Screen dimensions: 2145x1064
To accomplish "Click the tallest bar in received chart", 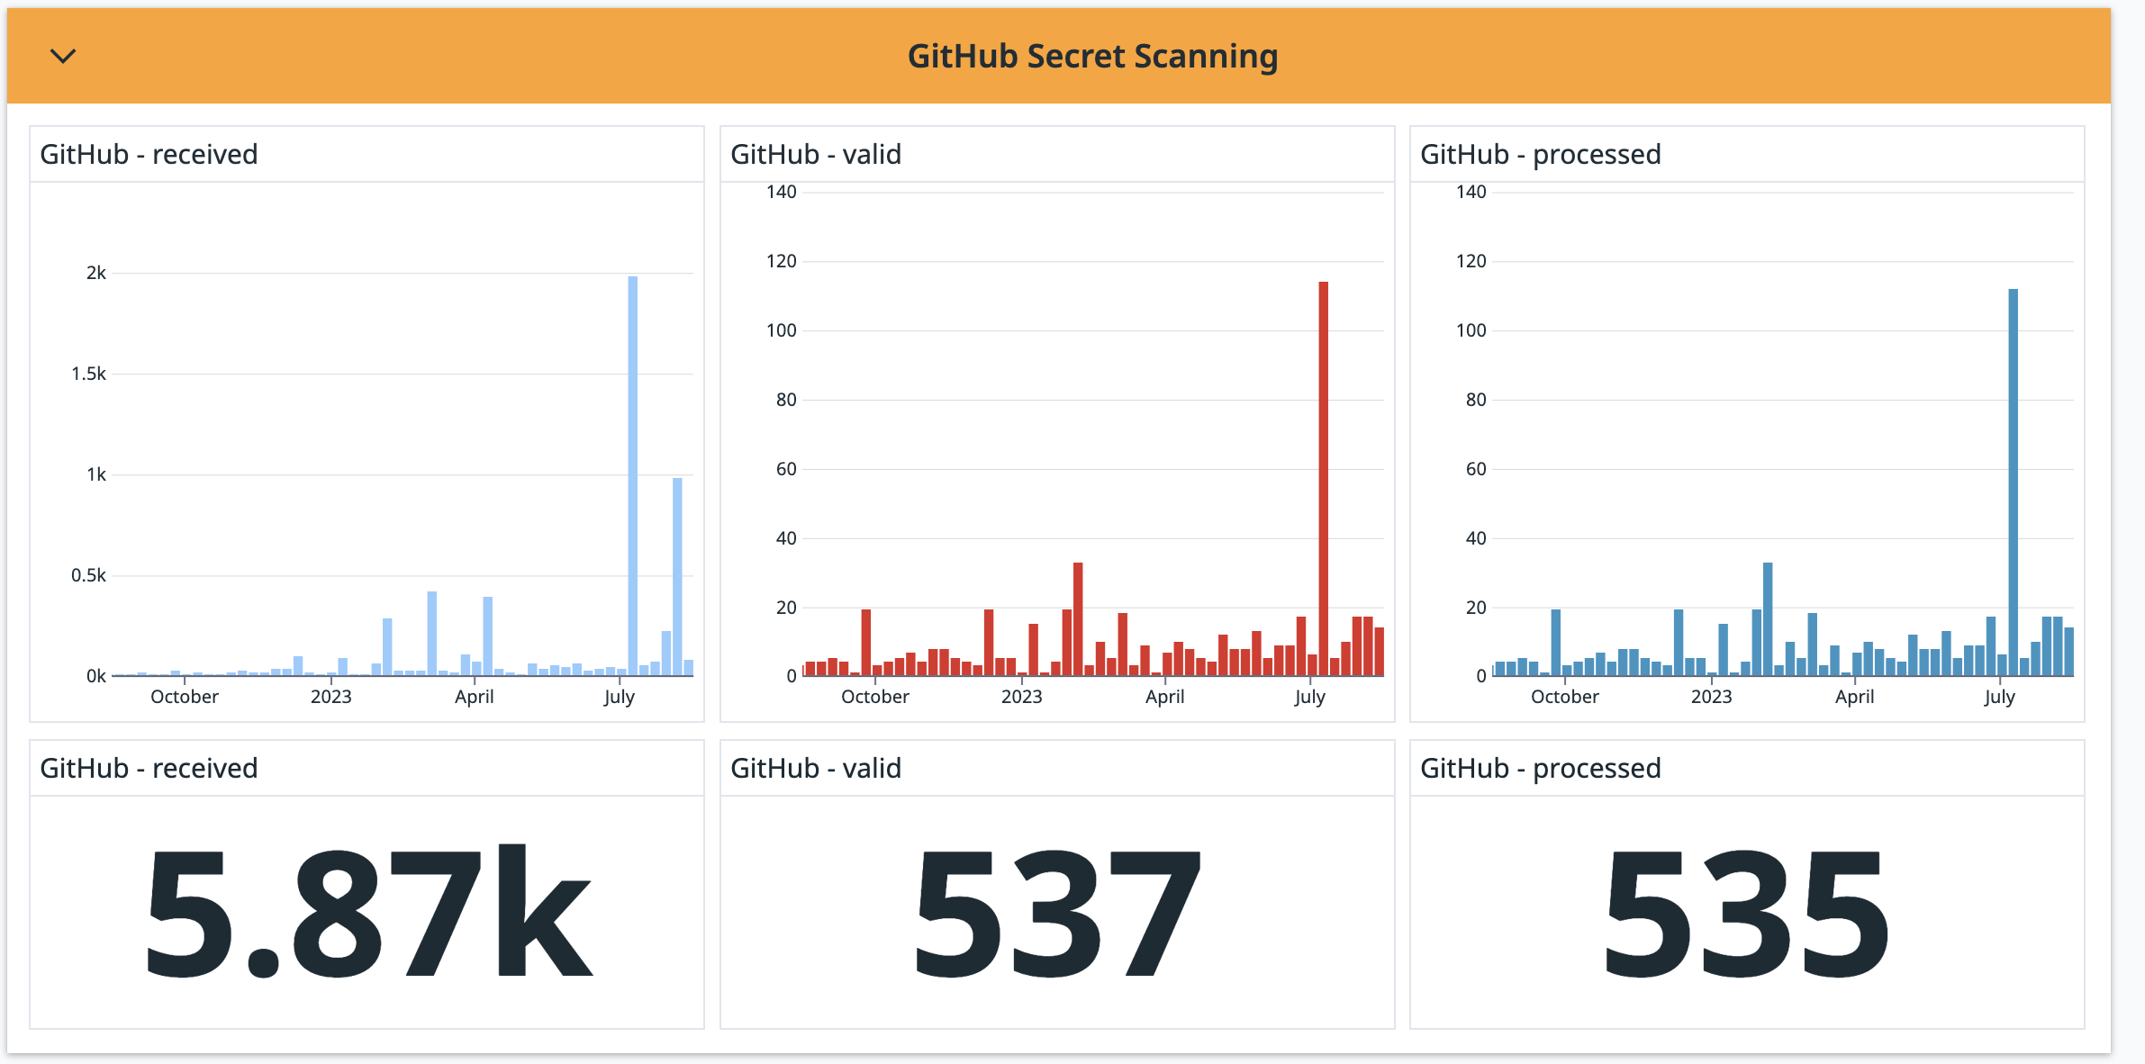I will click(x=632, y=475).
